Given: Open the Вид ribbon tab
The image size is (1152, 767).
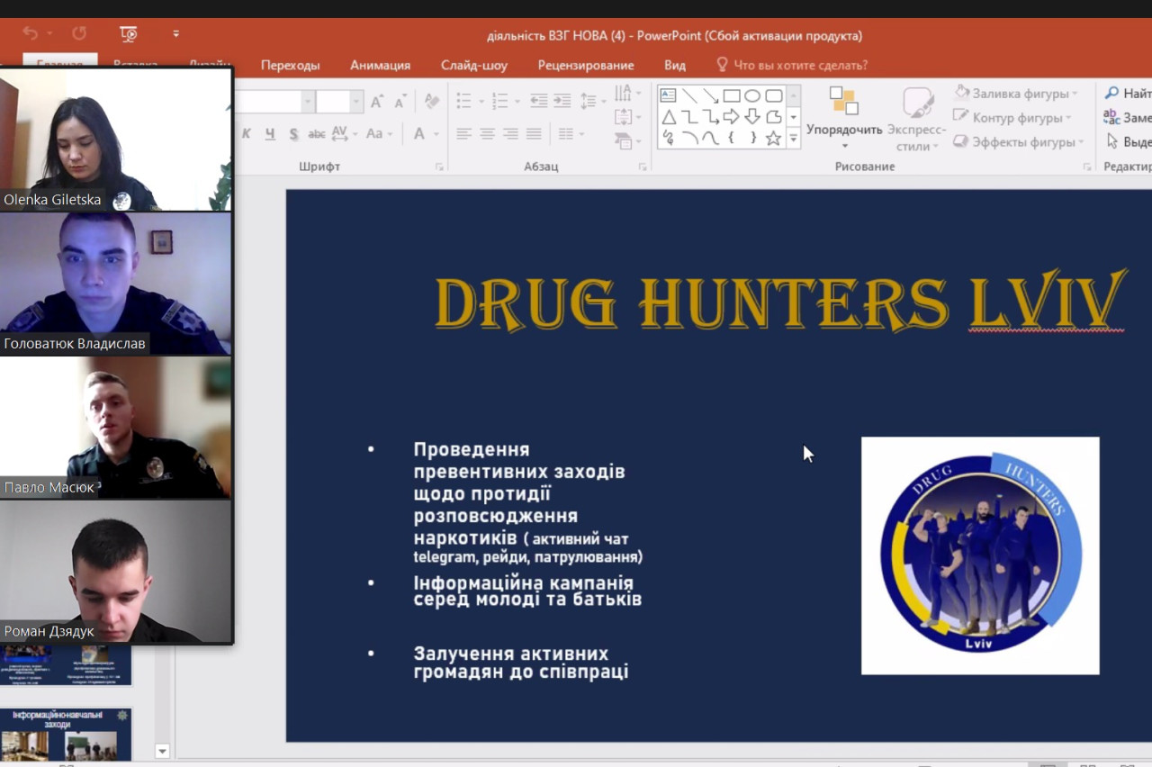Looking at the screenshot, I should 675,65.
